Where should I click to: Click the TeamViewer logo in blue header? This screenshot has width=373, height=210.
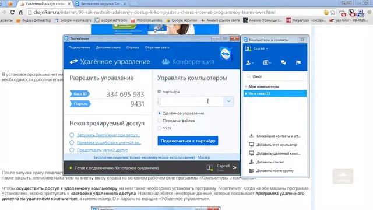(226, 54)
